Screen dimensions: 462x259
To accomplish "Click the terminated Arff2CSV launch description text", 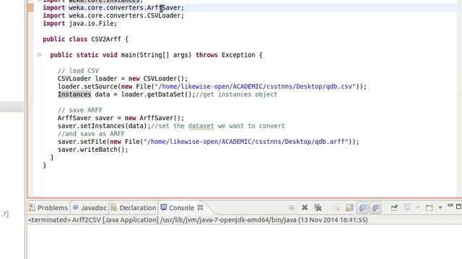I will pos(198,220).
